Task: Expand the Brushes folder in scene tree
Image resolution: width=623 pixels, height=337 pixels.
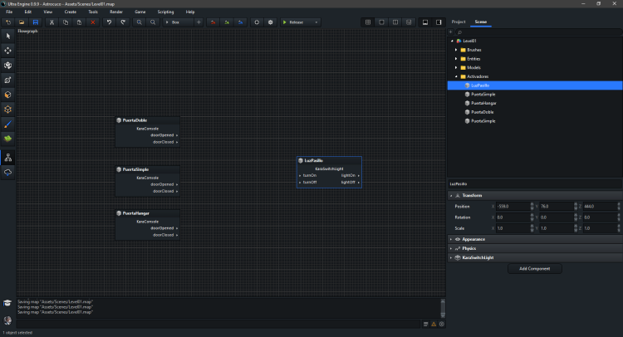Action: click(x=455, y=50)
